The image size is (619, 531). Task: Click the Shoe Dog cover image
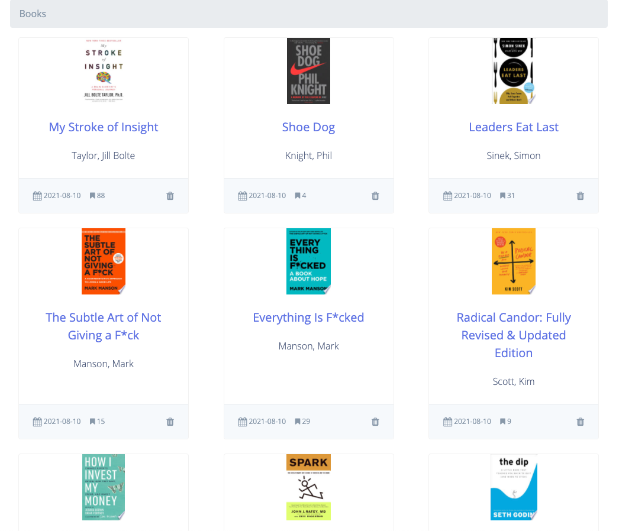coord(308,71)
